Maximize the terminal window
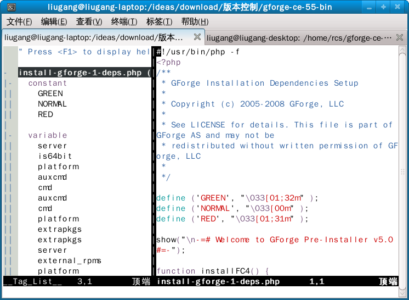The width and height of the screenshot is (409, 300). coord(383,7)
